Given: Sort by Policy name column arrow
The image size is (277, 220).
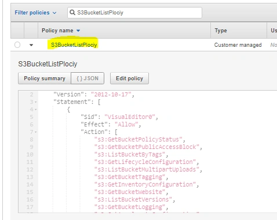Looking at the screenshot, I should coord(78,31).
